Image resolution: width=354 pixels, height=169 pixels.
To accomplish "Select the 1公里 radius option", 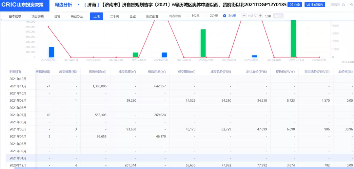I will 193,16.
